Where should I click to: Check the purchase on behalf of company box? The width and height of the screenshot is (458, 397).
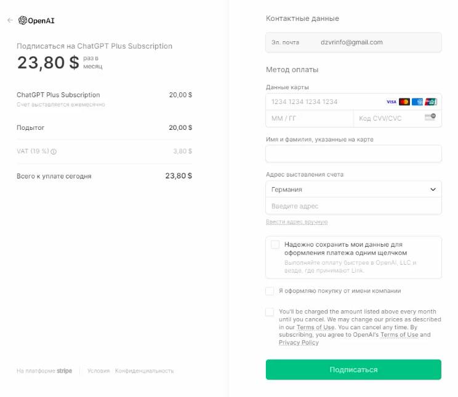tap(270, 291)
